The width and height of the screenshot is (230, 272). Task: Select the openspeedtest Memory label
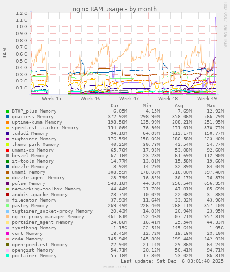point(40,245)
